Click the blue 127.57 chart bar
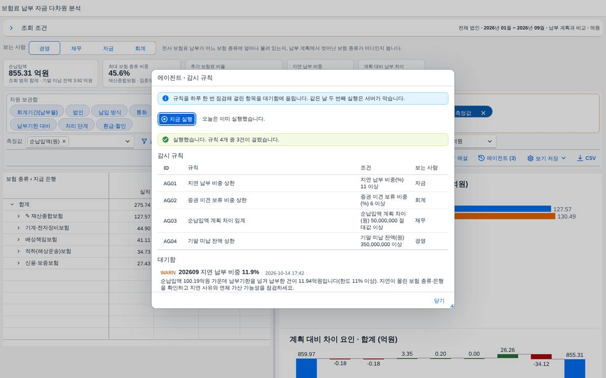606x378 pixels. point(502,209)
